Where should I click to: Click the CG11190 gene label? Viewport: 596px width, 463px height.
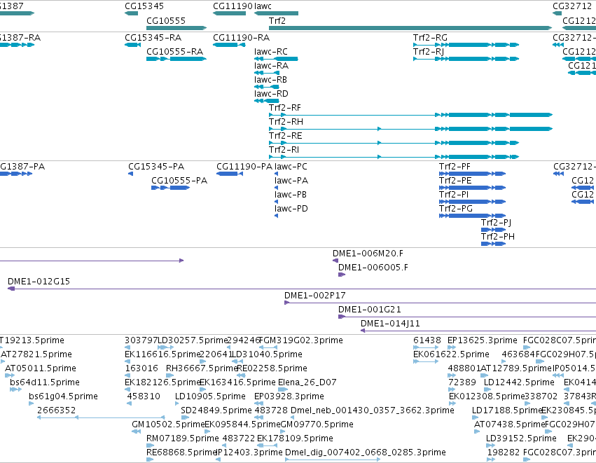(233, 6)
